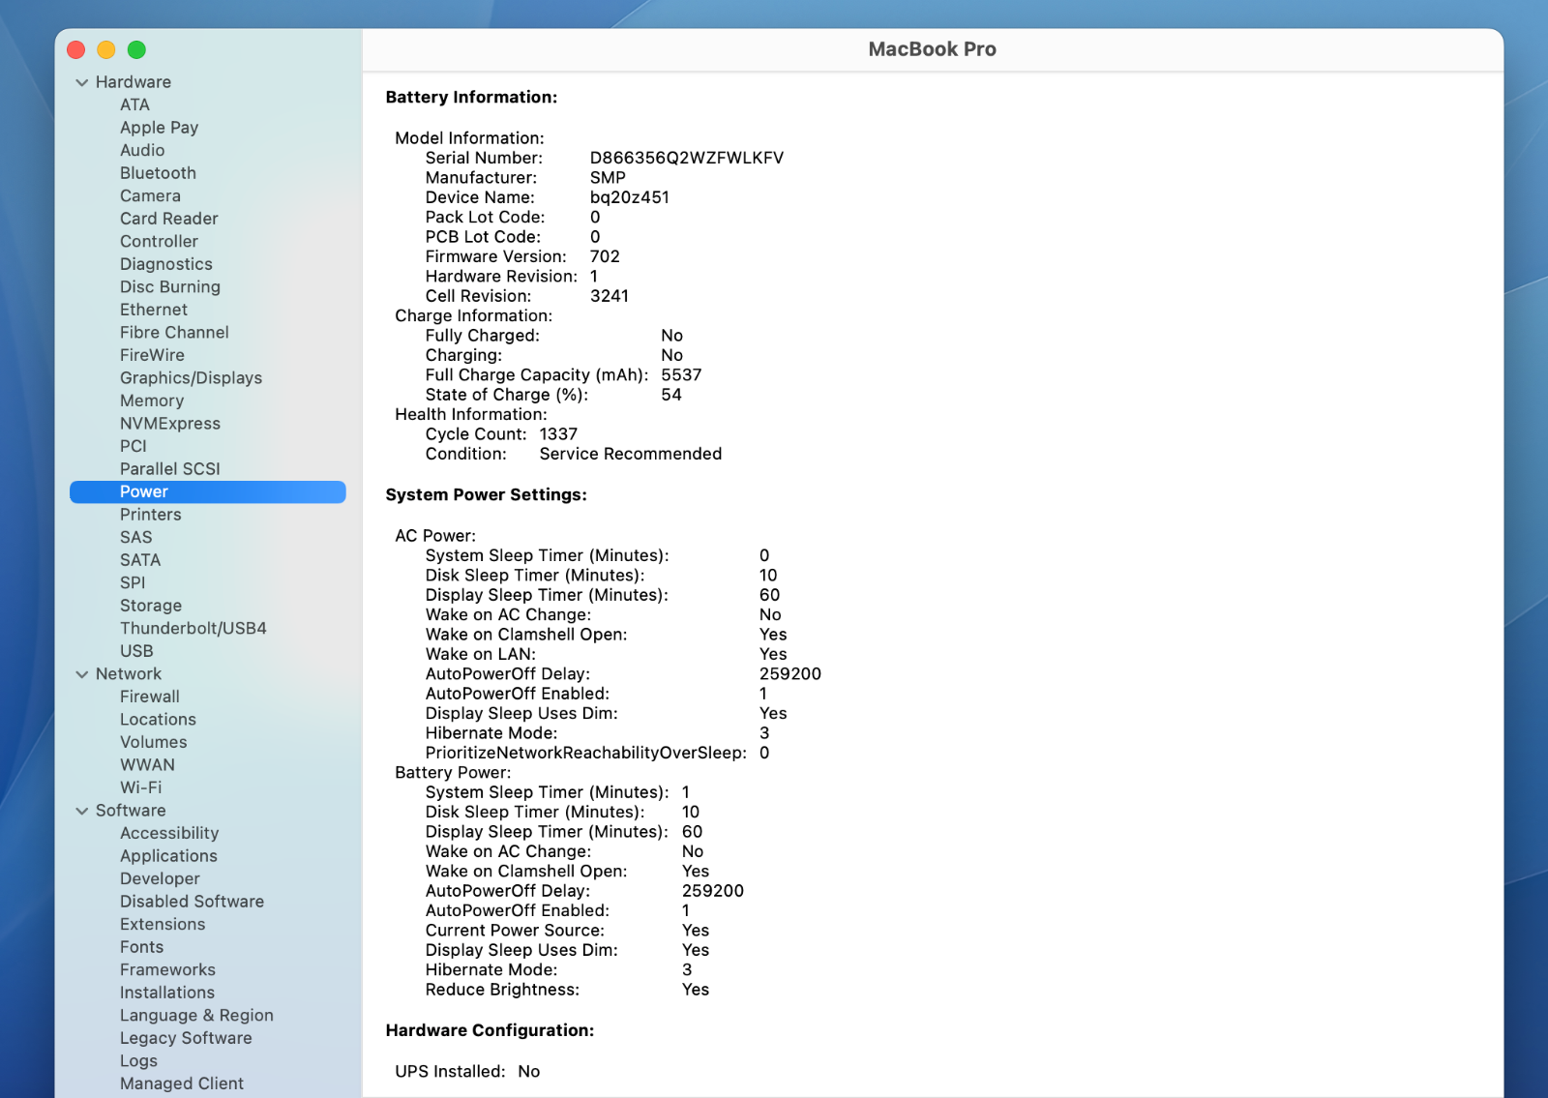
Task: Open Managed Client entry
Action: pyautogui.click(x=181, y=1083)
